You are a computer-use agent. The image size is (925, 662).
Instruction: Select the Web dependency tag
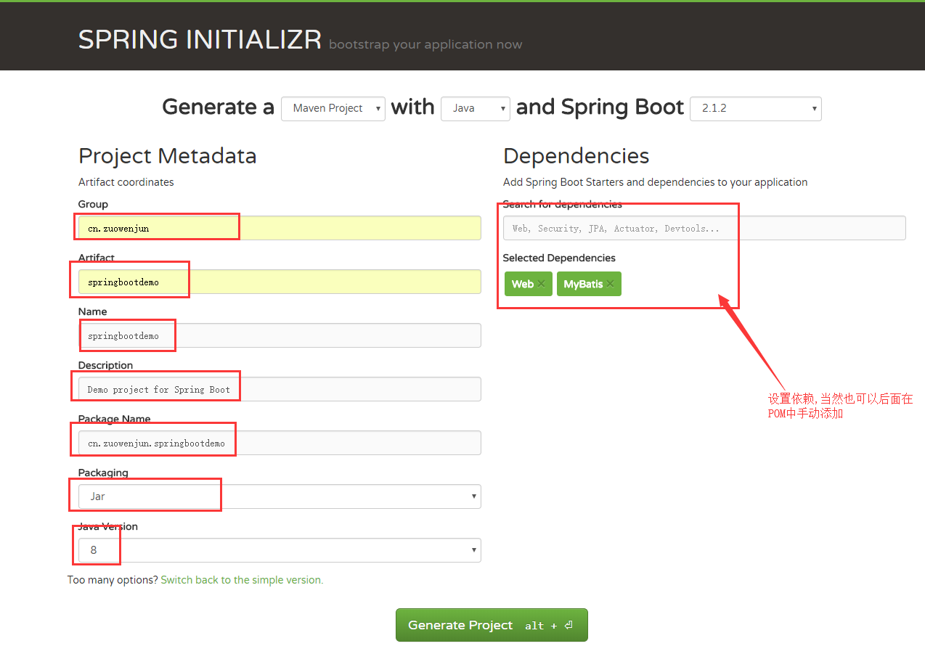(529, 284)
